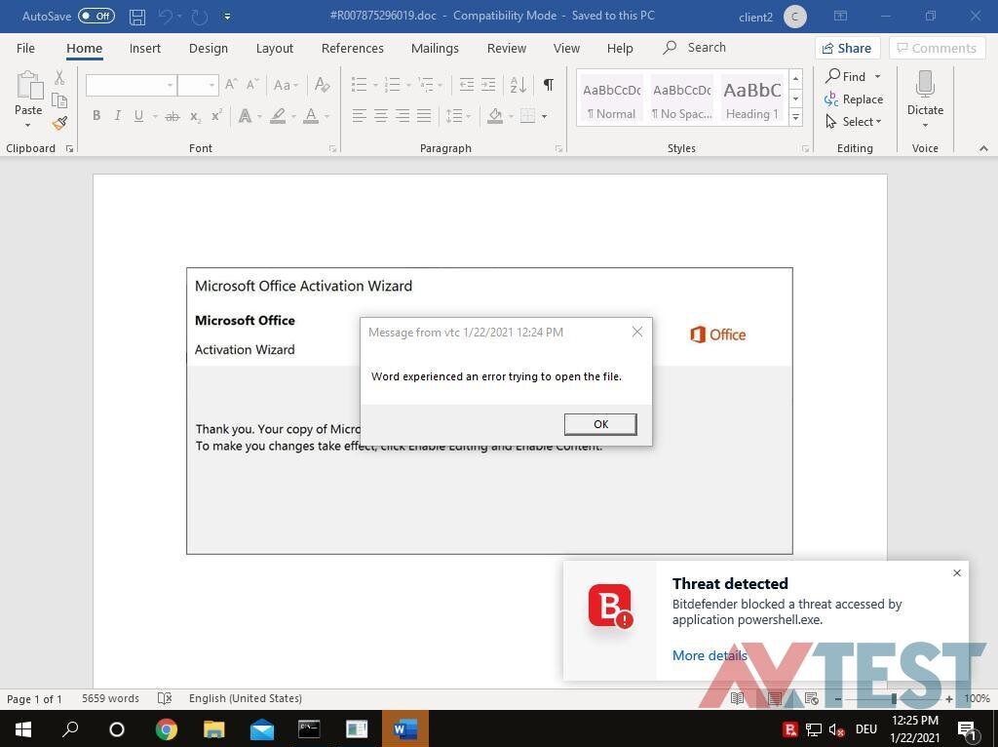Open the Insert ribbon tab
This screenshot has height=747, width=998.
[x=145, y=48]
